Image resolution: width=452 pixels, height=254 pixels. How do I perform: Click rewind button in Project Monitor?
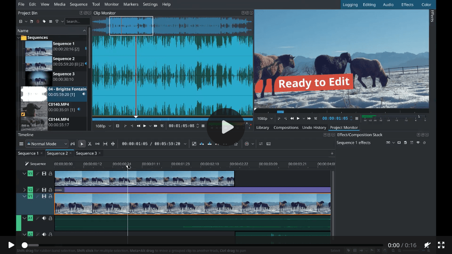pos(292,118)
